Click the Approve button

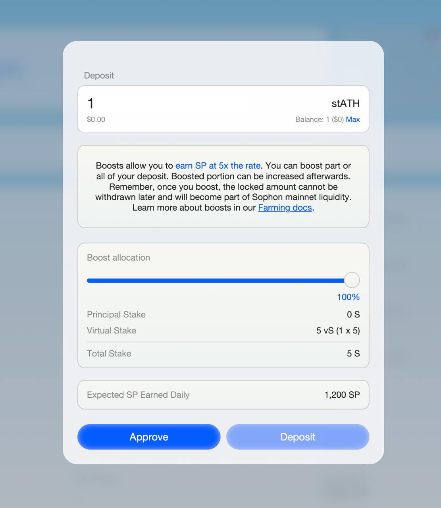149,437
